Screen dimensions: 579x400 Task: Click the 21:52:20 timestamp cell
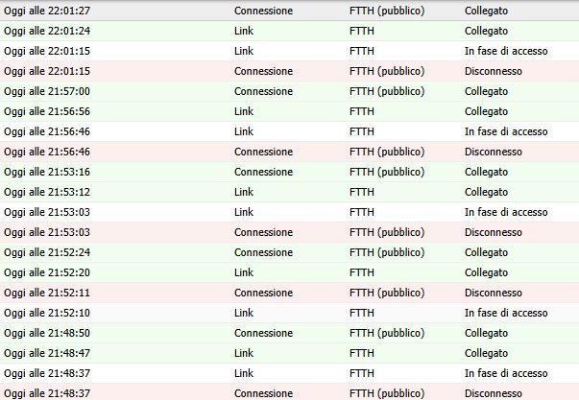point(47,271)
